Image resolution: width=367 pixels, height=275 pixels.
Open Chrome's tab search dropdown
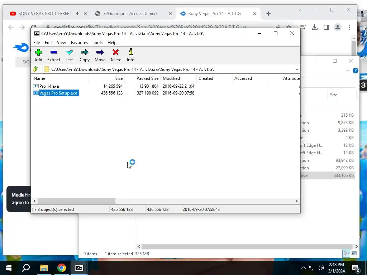pyautogui.click(x=299, y=10)
